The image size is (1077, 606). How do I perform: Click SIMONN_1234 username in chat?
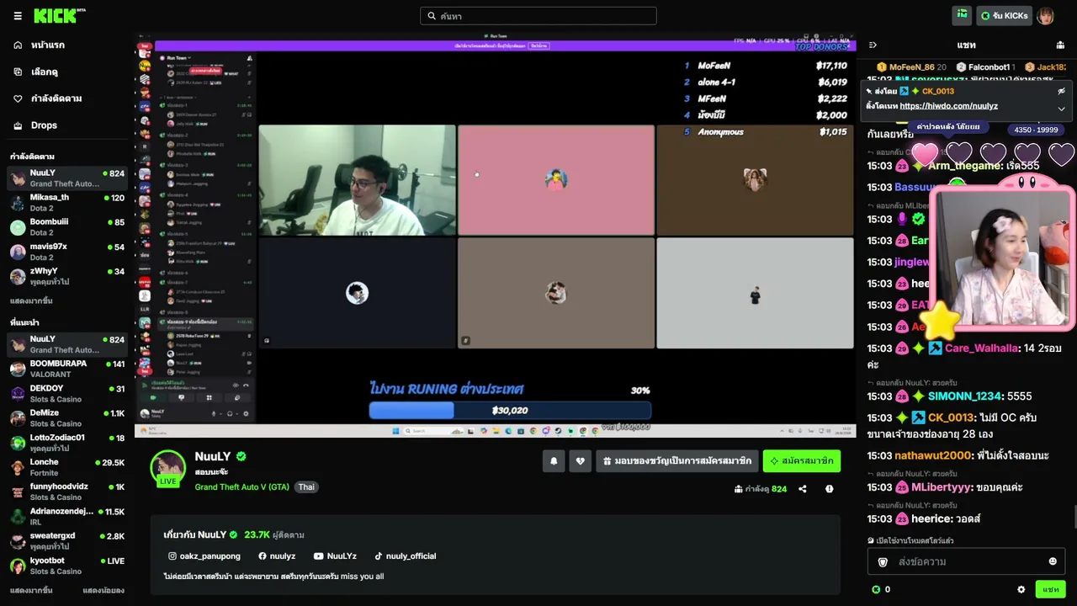click(x=964, y=396)
